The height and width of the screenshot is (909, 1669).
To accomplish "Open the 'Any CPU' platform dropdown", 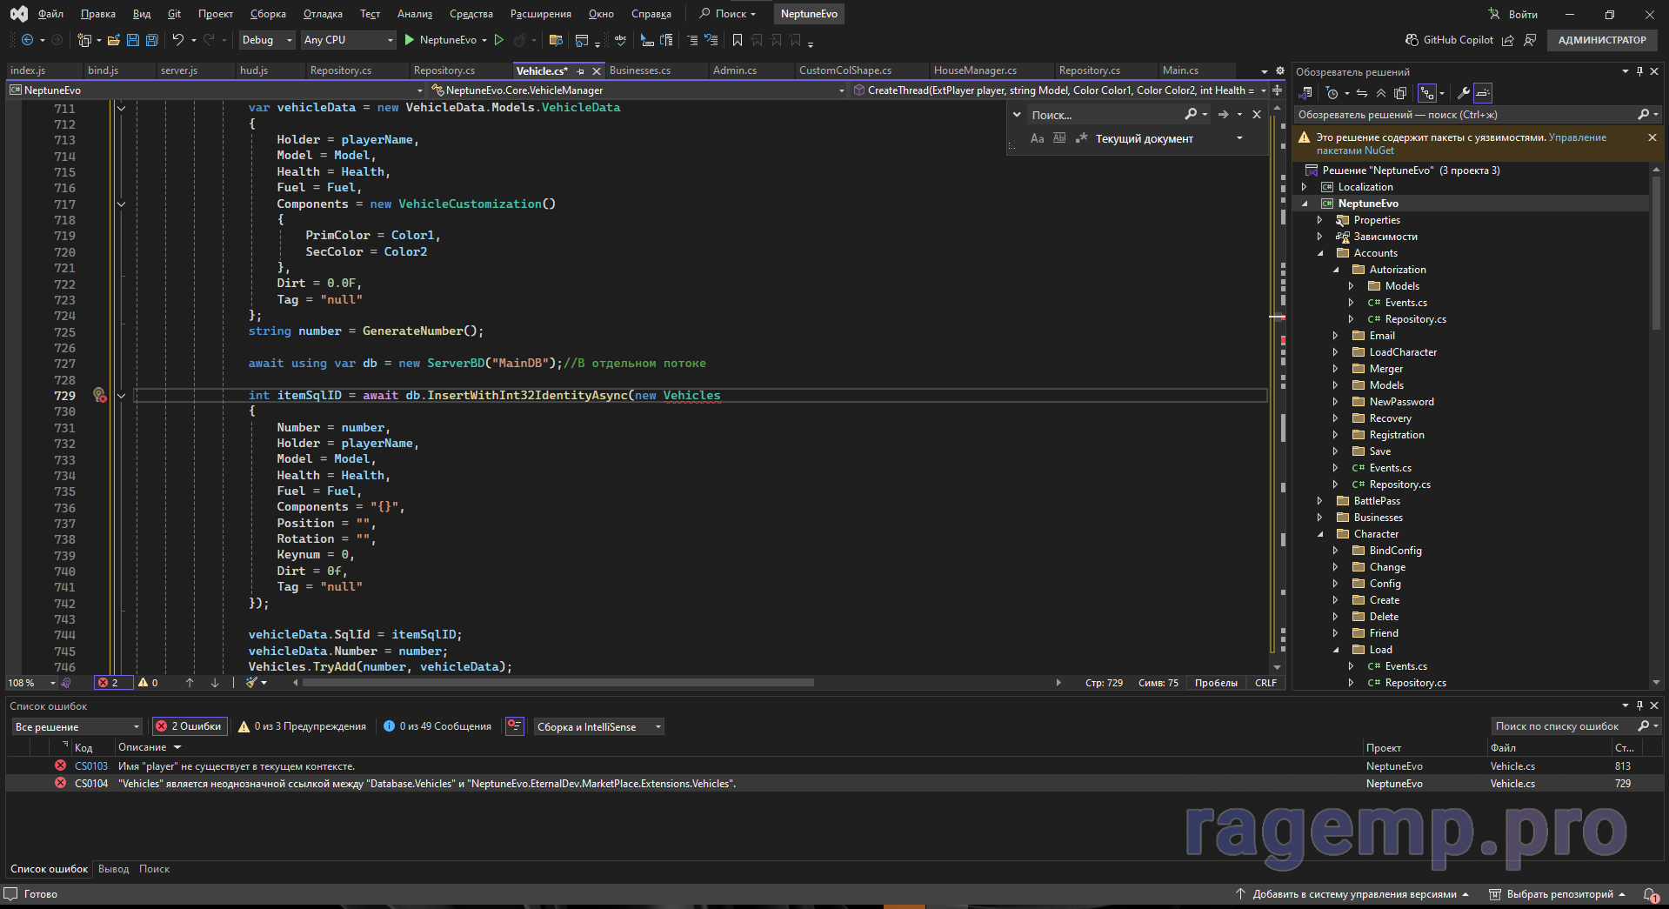I will pyautogui.click(x=348, y=40).
